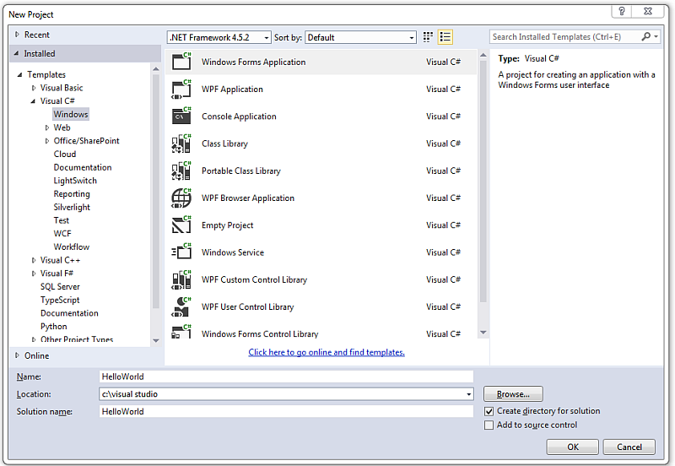Collapse the Installed section
Image resolution: width=675 pixels, height=466 pixels.
pyautogui.click(x=16, y=53)
